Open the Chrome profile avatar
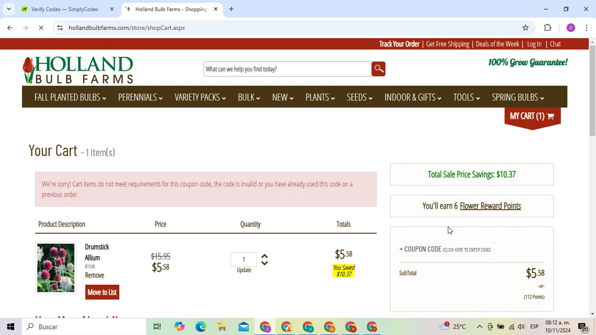This screenshot has height=335, width=596. (571, 28)
